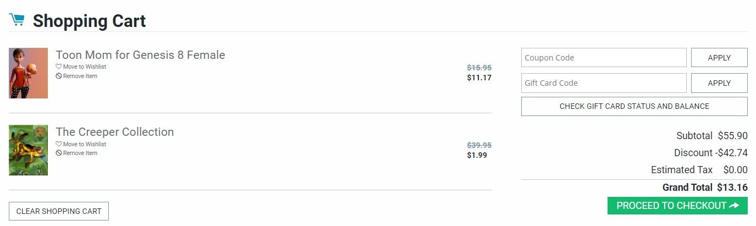The height and width of the screenshot is (226, 756).
Task: Click the heart icon under Toon Mom
Action: click(59, 67)
